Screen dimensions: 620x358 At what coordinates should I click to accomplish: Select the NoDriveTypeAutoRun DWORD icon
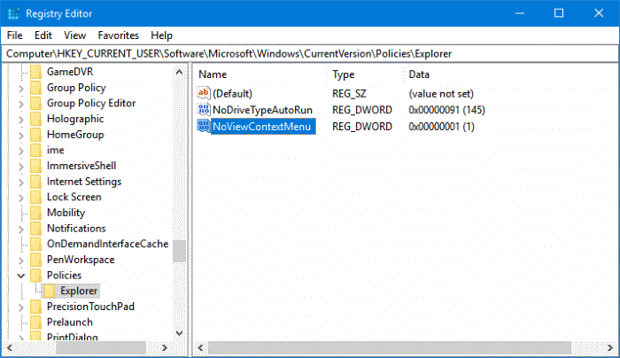point(203,110)
